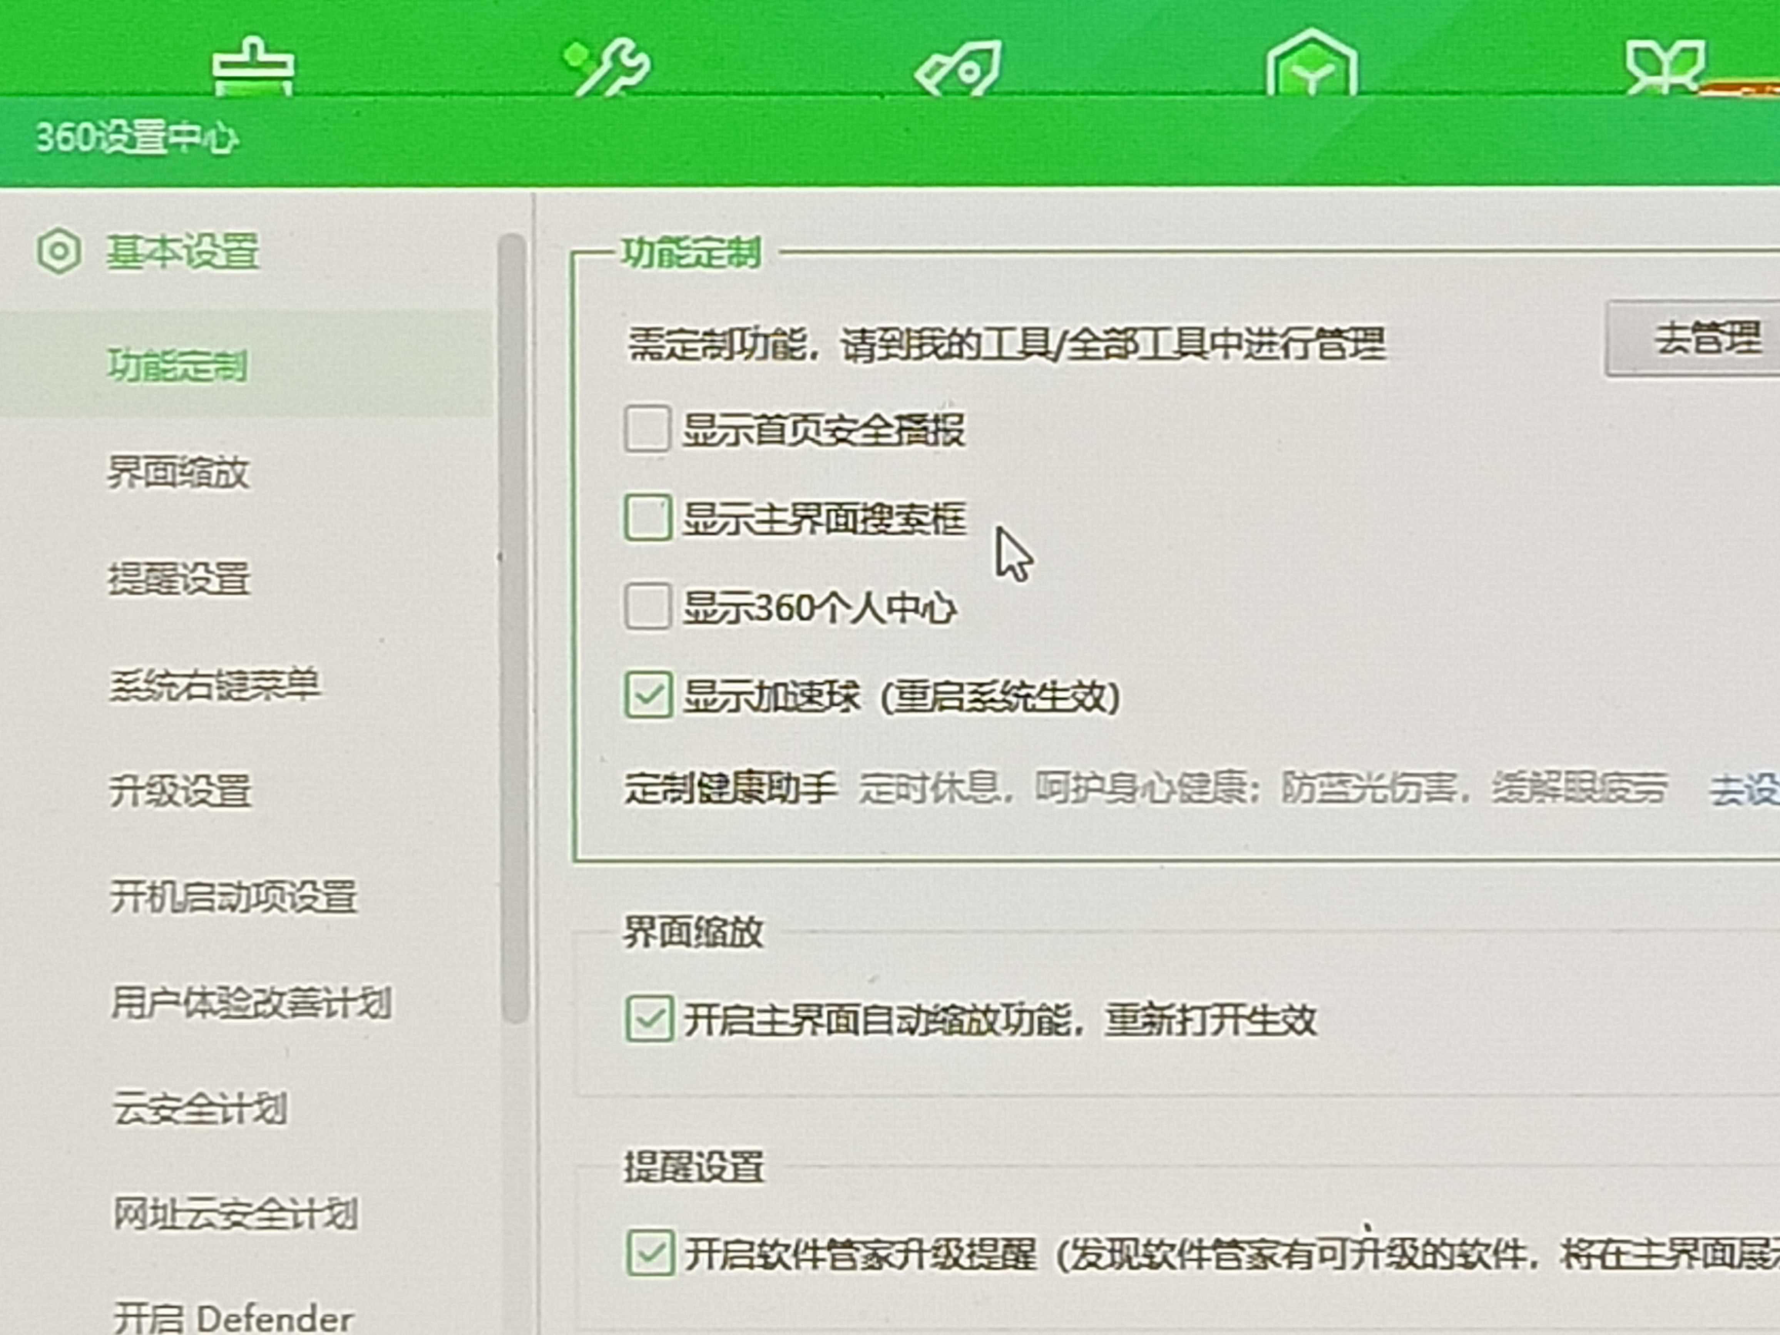Tick the 显示主界面搜索框 checkbox

pyautogui.click(x=647, y=517)
